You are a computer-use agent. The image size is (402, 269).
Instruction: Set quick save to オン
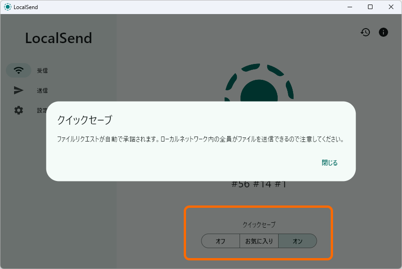[x=298, y=241]
